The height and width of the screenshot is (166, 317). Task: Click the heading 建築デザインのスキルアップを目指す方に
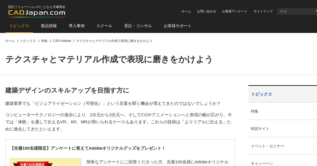pos(67,90)
